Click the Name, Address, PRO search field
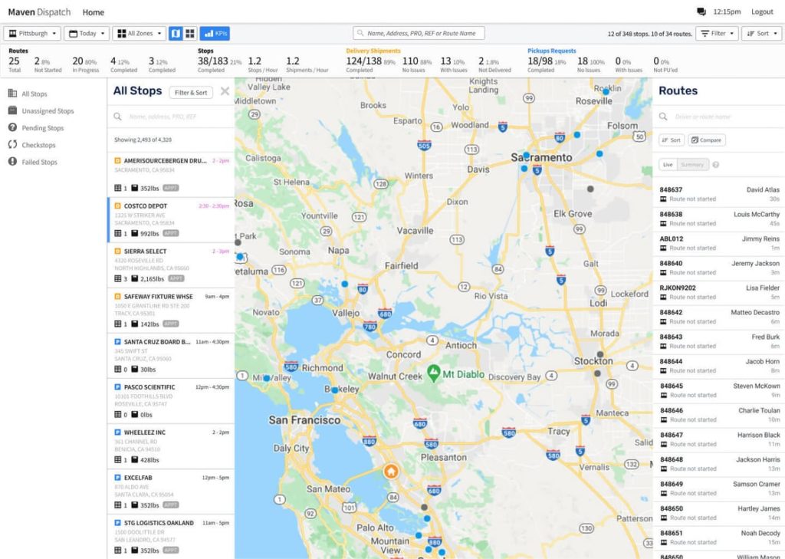785x559 pixels. 419,34
